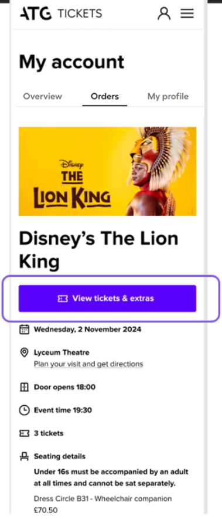Select the Orders tab
This screenshot has width=222, height=519.
point(105,96)
